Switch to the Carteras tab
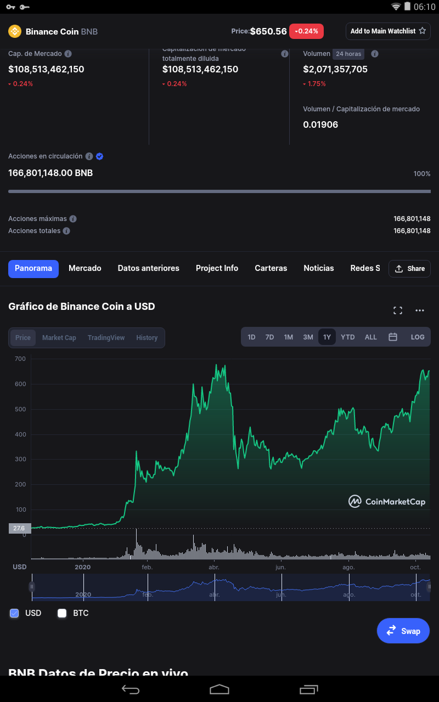Viewport: 439px width, 702px height. tap(271, 268)
